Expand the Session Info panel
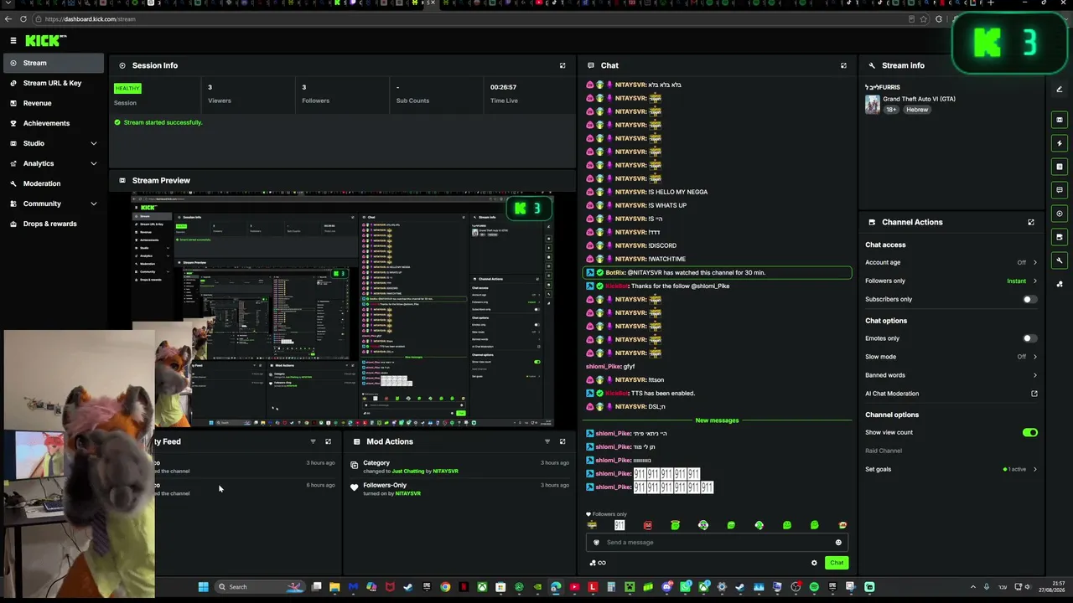 562,65
